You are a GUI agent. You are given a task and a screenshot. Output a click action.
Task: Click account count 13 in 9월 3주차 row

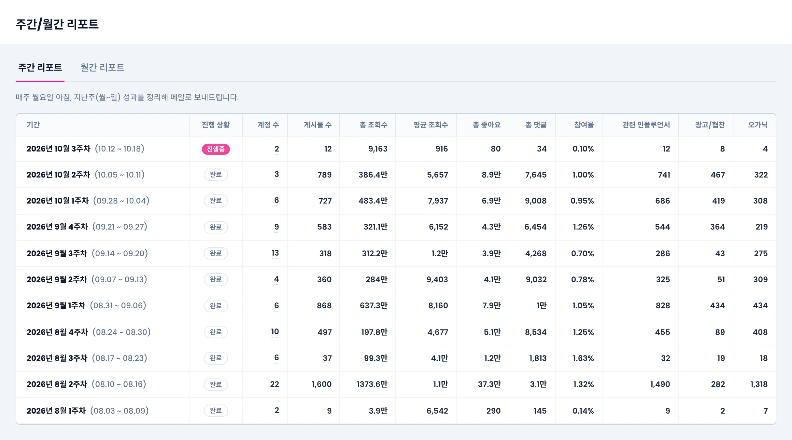pos(275,253)
